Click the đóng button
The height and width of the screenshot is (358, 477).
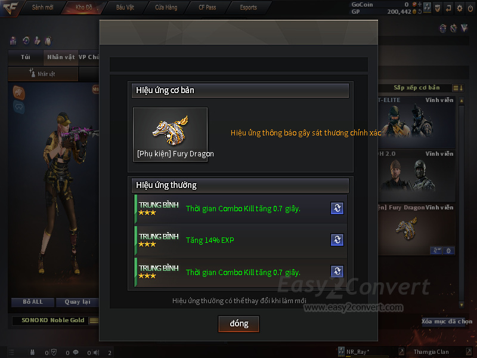pyautogui.click(x=239, y=323)
